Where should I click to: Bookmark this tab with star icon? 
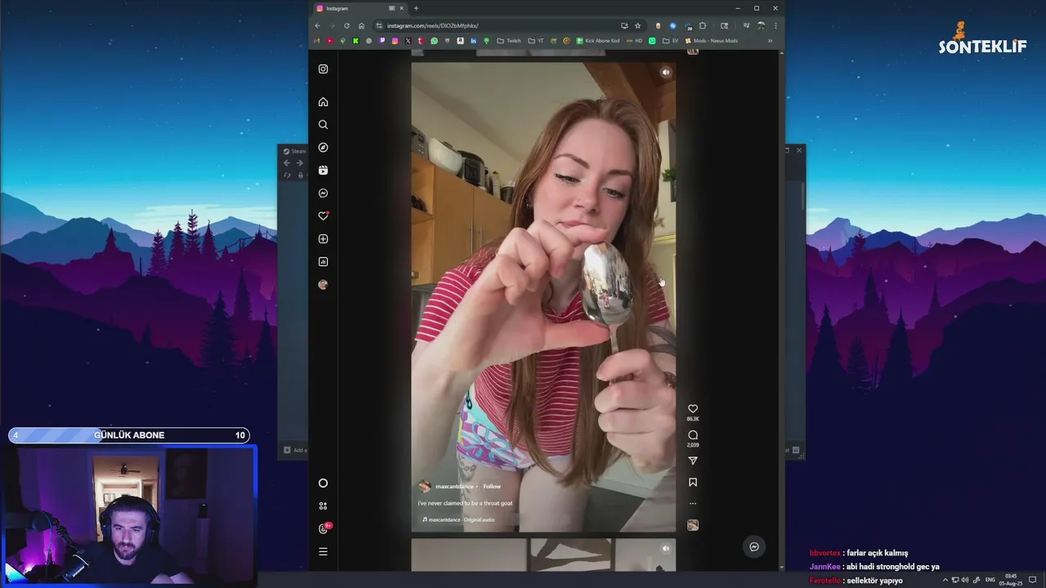coord(637,25)
